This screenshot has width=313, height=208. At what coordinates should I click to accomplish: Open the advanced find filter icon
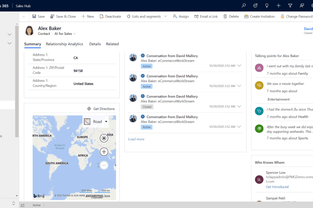tap(290, 6)
